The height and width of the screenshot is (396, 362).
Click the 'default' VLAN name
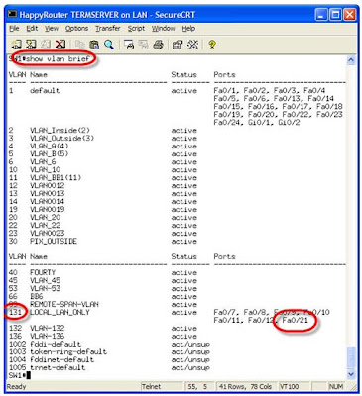coord(45,90)
